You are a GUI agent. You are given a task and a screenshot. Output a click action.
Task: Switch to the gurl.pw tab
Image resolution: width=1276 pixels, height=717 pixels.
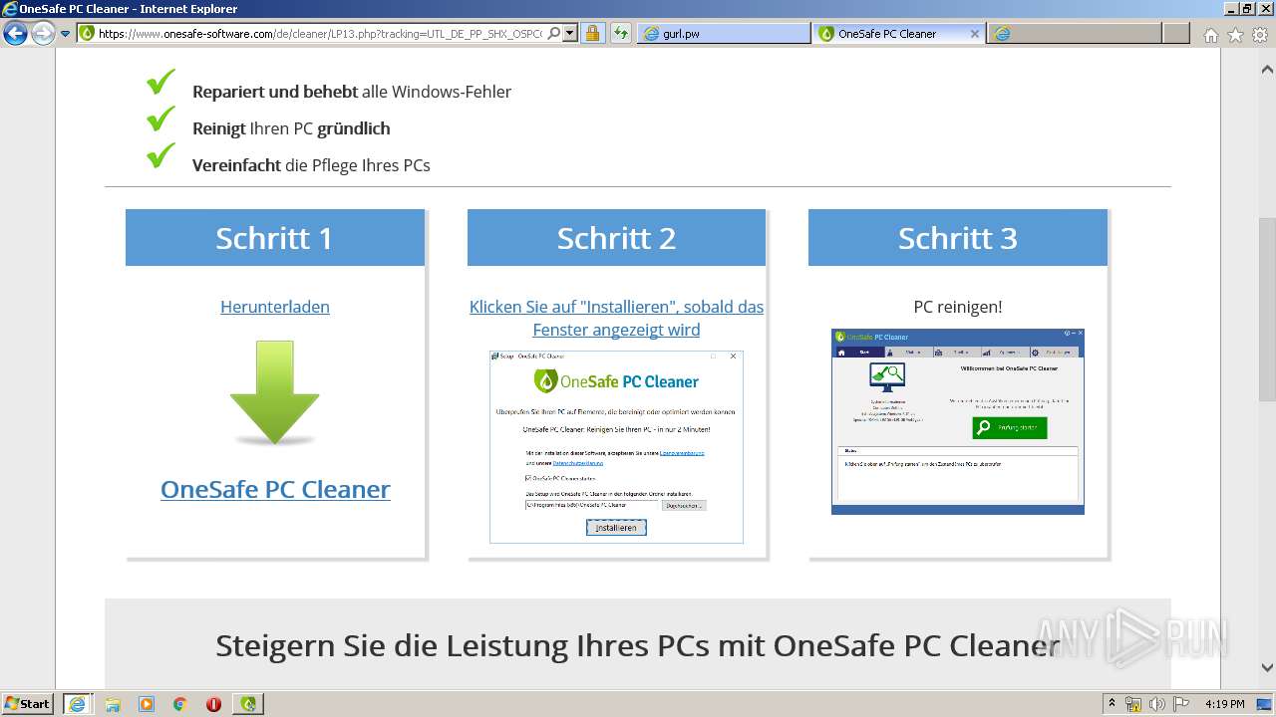[724, 33]
